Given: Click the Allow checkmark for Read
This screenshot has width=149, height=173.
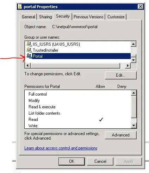Looking at the screenshot, I should [101, 120].
